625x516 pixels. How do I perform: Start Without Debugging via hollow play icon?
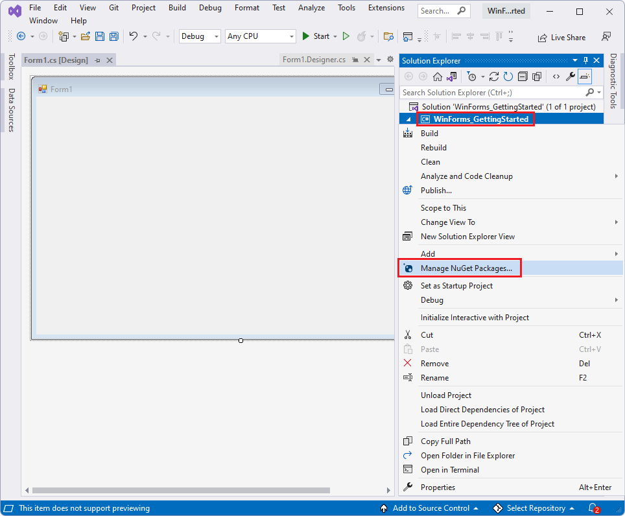[346, 36]
